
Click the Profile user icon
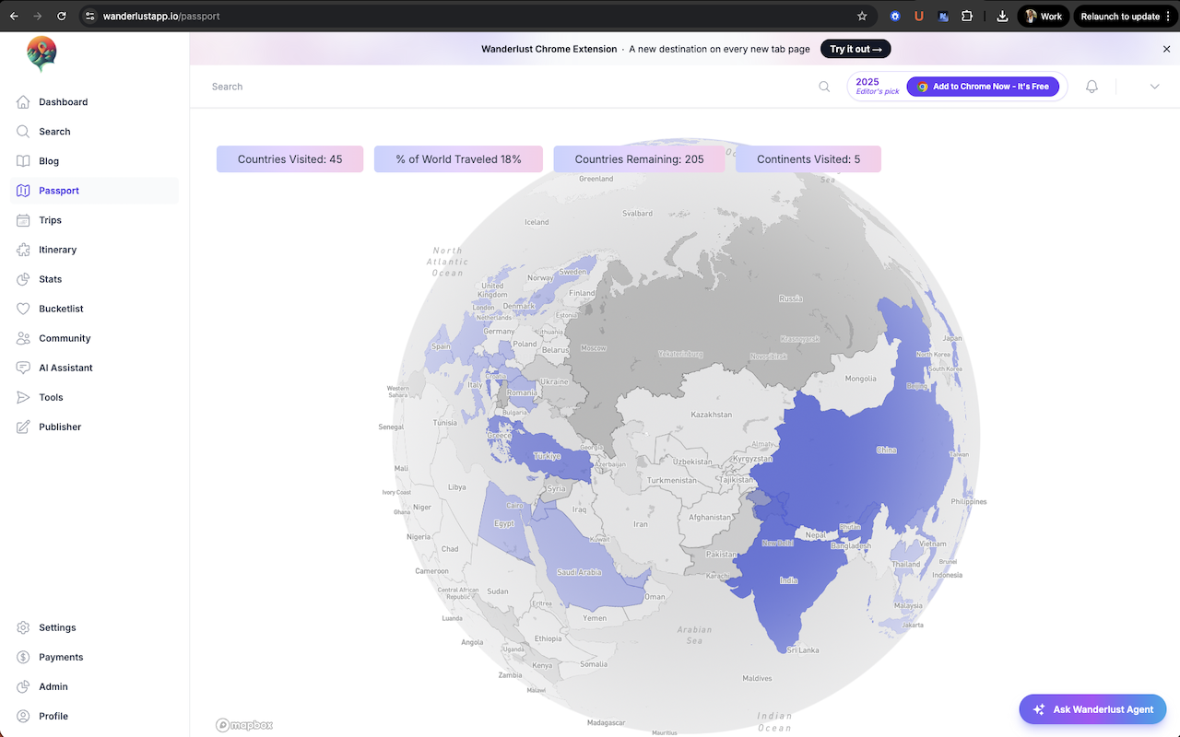(24, 716)
